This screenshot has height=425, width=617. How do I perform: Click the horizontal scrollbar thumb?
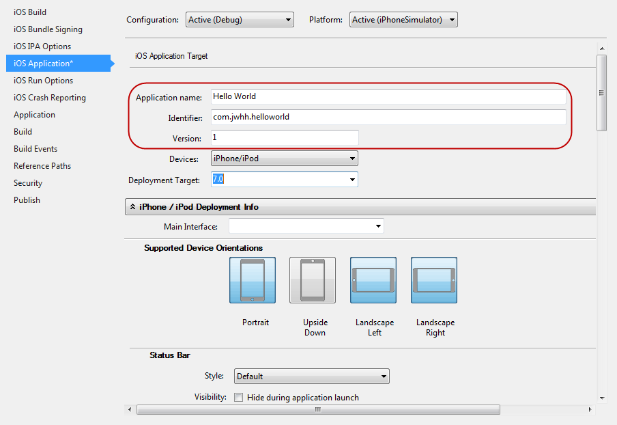tap(318, 410)
